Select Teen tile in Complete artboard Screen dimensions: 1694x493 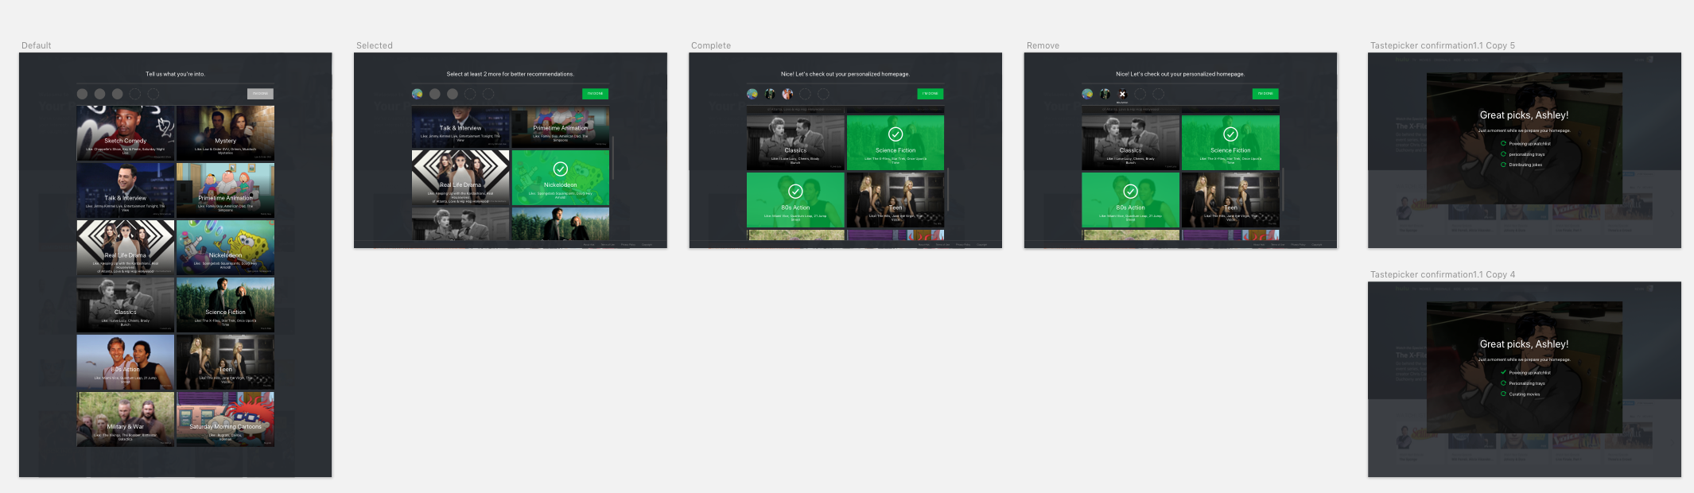[x=896, y=200]
